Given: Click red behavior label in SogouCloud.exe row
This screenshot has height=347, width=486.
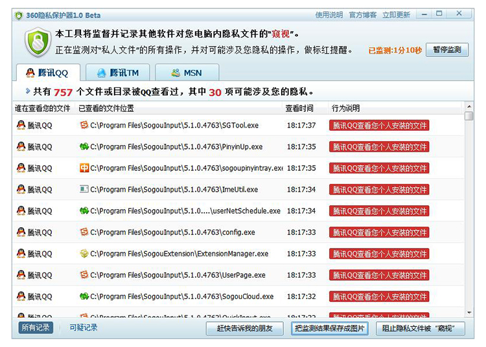Looking at the screenshot, I should (379, 297).
